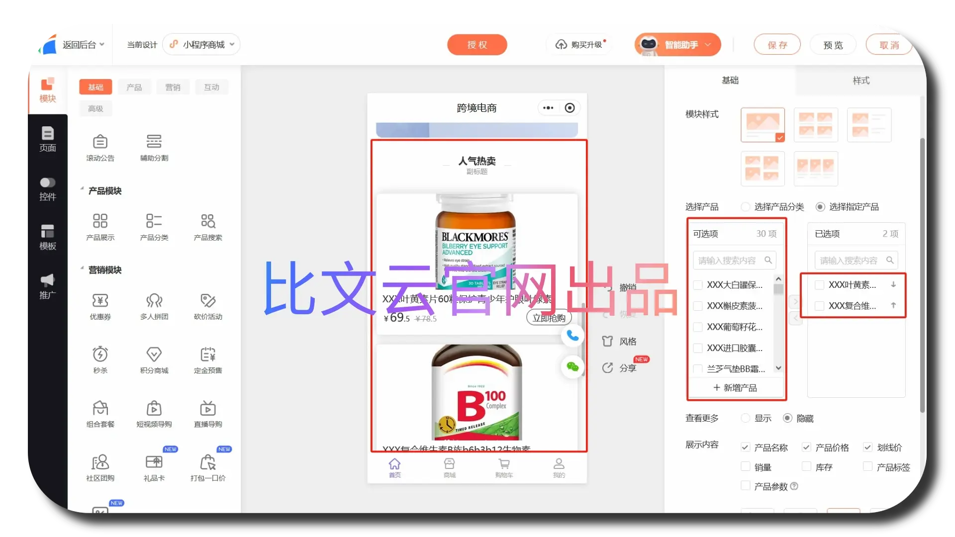Move XXX复合维... up in selected list
This screenshot has height=537, width=955.
[x=893, y=306]
